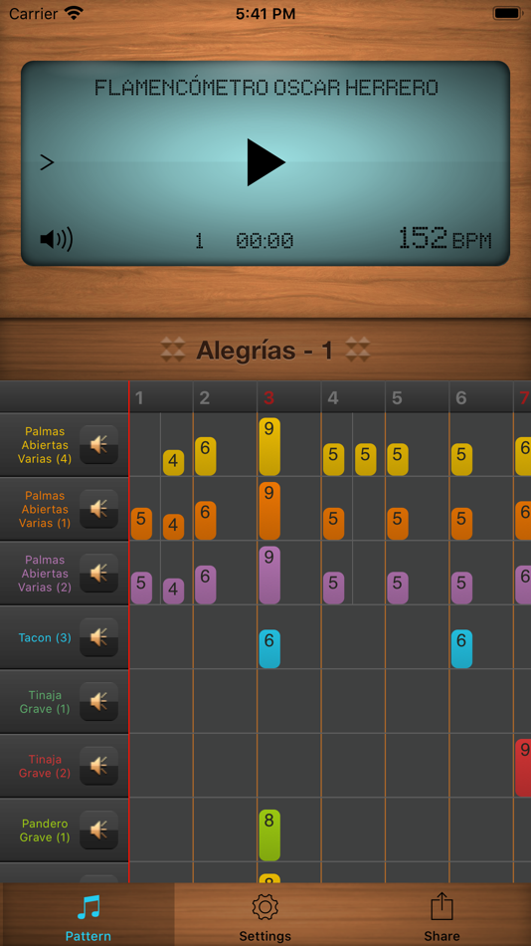This screenshot has height=946, width=531.
Task: Tap purple note 9 on beat 3
Action: click(269, 575)
